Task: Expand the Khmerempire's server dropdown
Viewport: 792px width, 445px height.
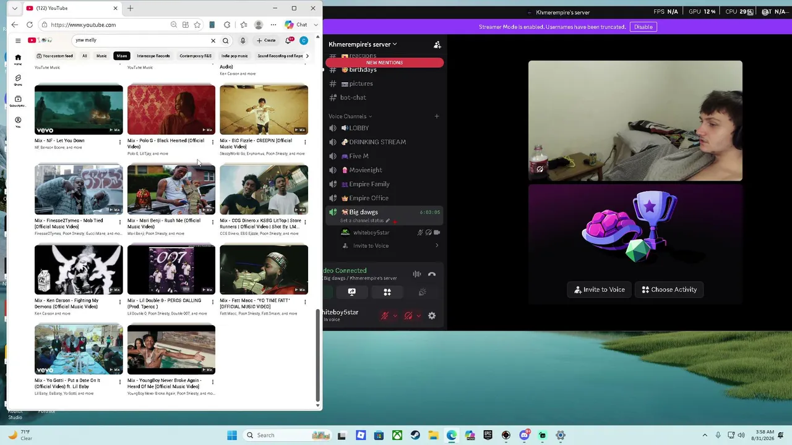Action: pyautogui.click(x=363, y=44)
